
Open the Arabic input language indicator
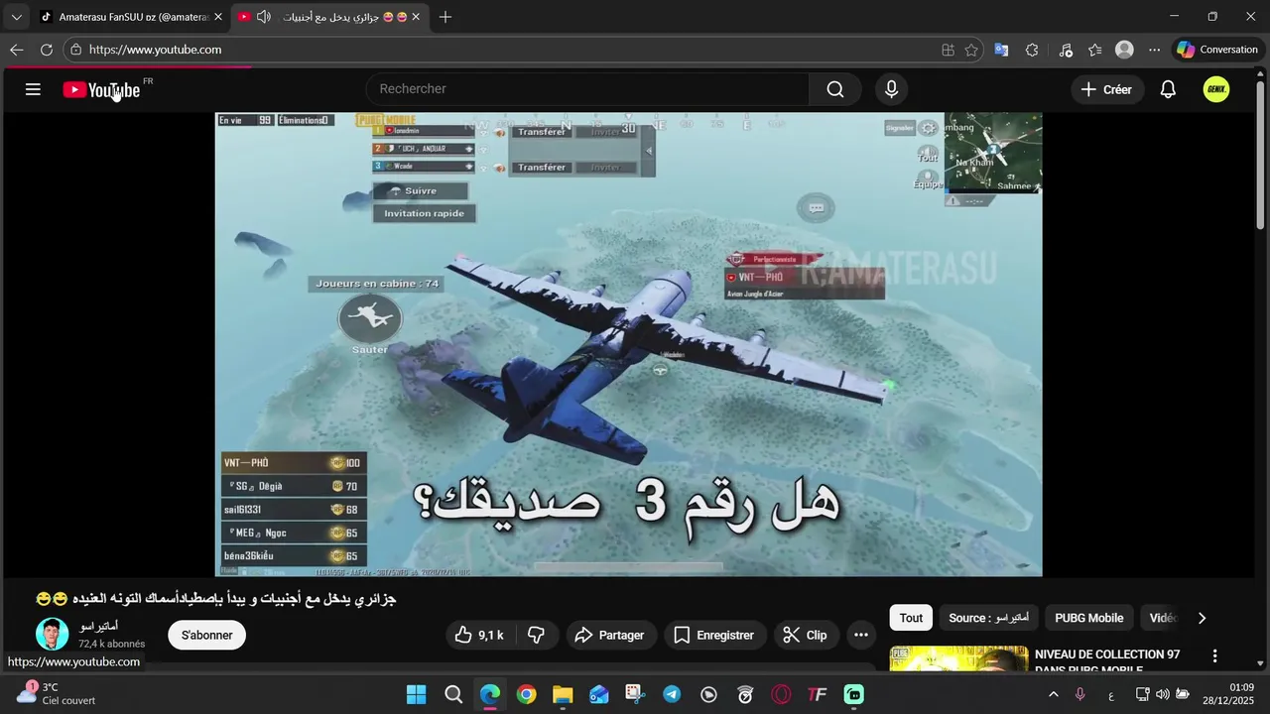pos(1111,694)
